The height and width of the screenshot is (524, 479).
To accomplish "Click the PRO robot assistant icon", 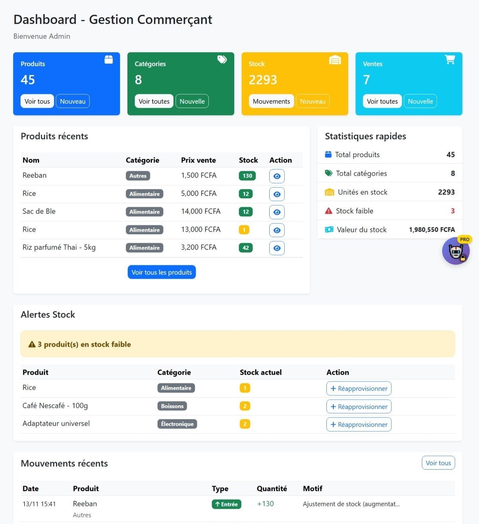I will tap(455, 251).
